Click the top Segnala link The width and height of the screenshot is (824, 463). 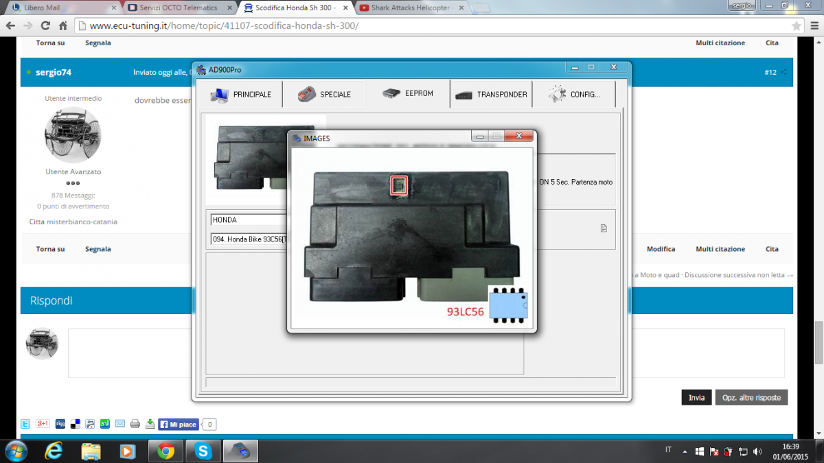(98, 43)
